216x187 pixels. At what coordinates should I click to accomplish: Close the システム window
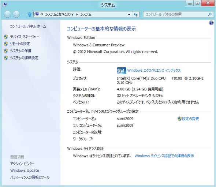[x=208, y=3]
